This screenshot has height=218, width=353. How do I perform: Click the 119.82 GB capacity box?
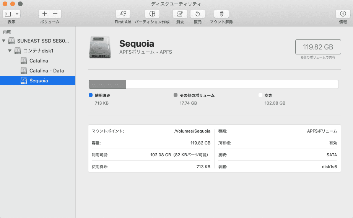pos(318,47)
